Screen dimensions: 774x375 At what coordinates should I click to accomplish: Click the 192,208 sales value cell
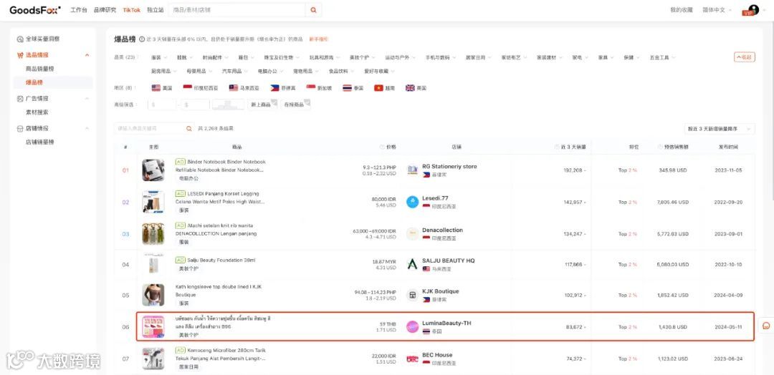point(573,170)
